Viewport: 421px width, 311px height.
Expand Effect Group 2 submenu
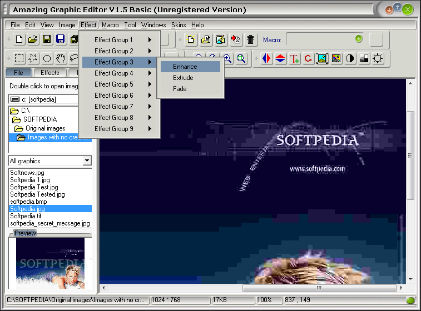pyautogui.click(x=119, y=51)
